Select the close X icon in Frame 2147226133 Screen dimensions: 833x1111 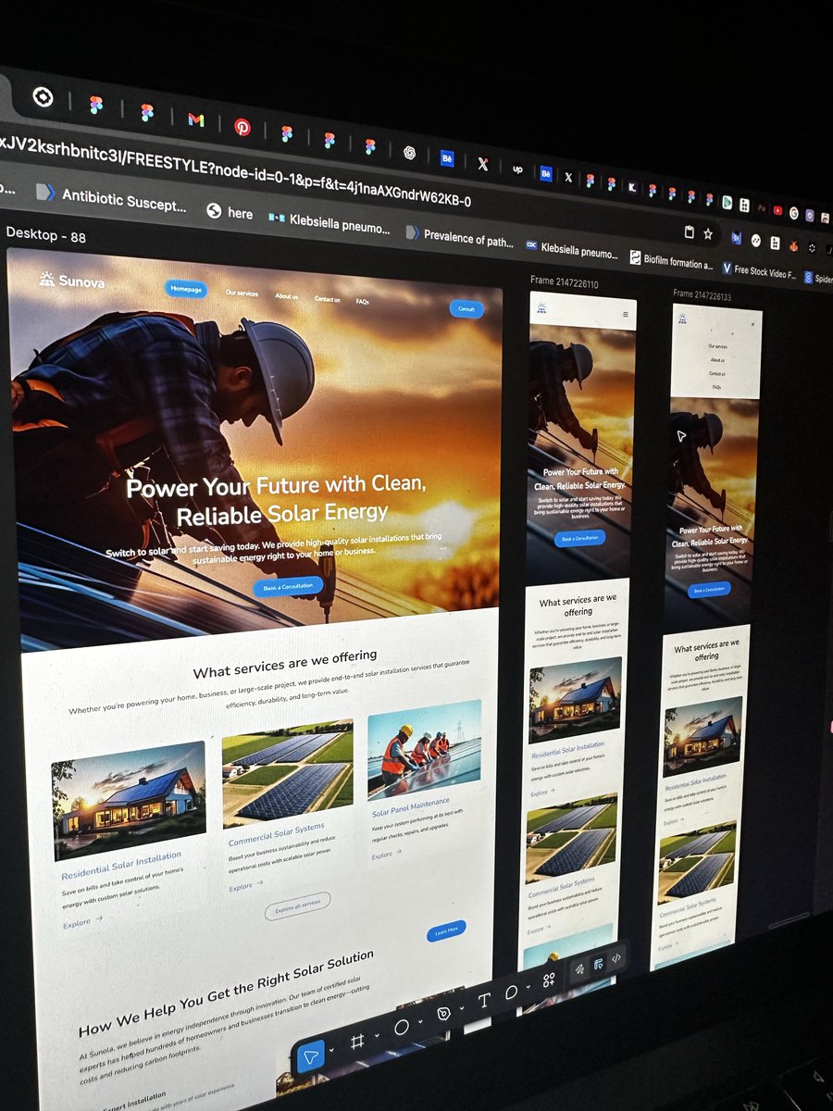752,324
